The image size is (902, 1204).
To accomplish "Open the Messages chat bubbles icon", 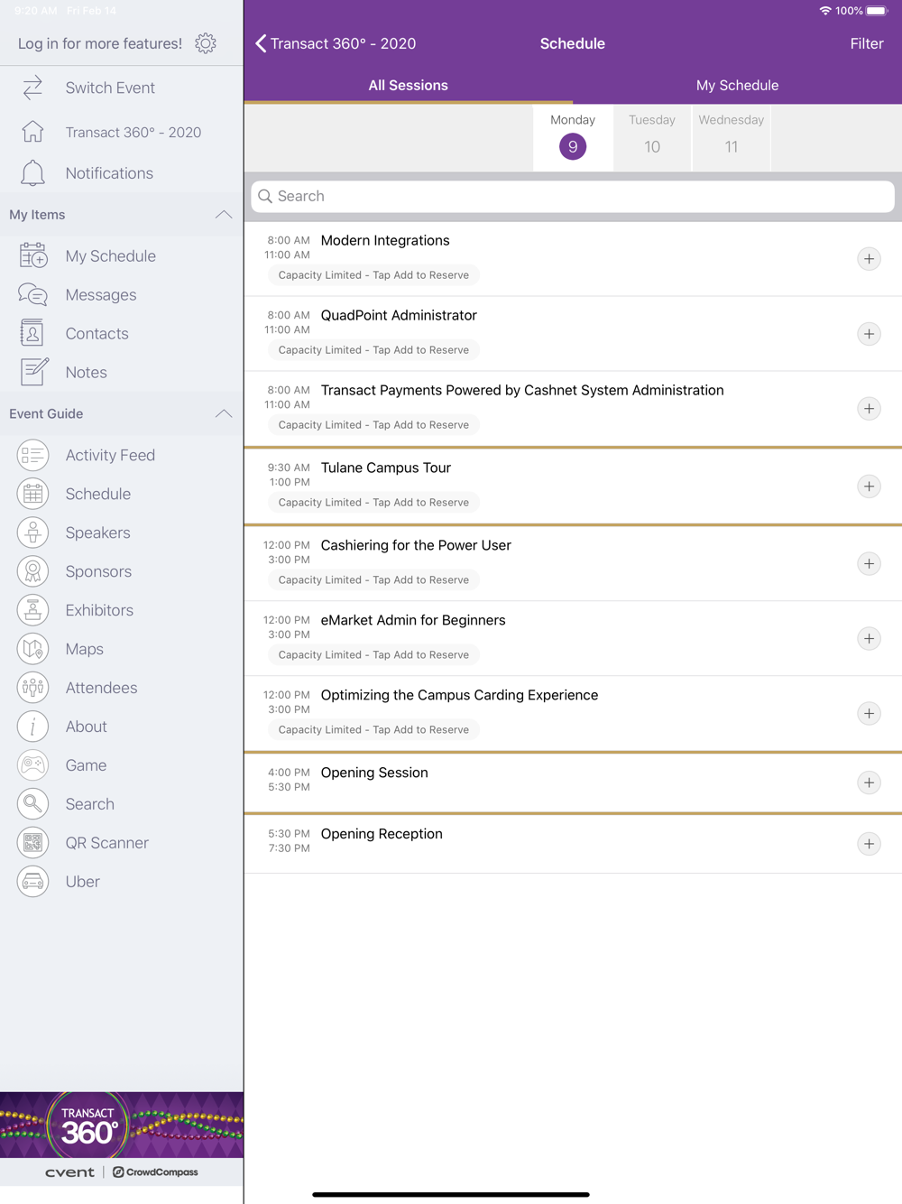I will tap(32, 295).
